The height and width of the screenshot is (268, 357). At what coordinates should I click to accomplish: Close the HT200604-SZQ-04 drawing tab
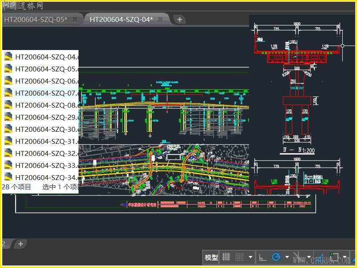161,19
